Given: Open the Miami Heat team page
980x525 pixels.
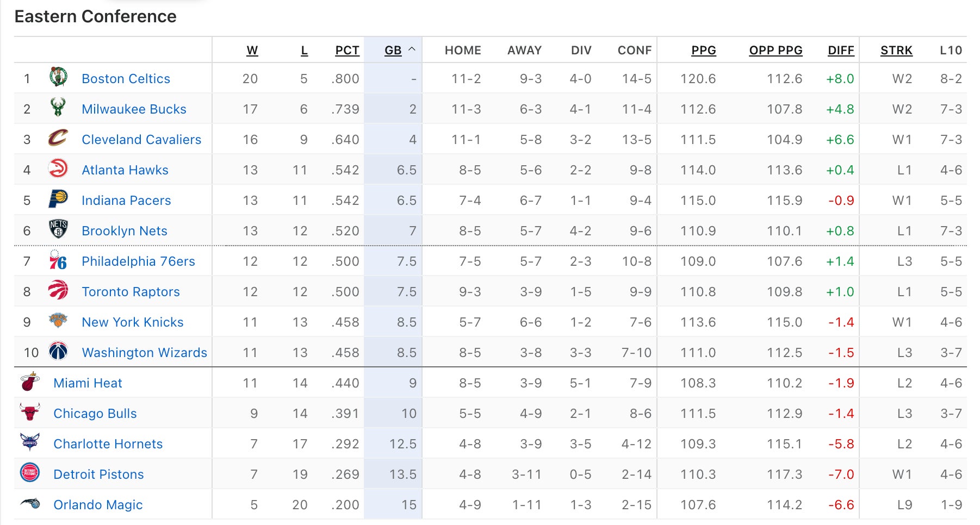Looking at the screenshot, I should coord(88,383).
